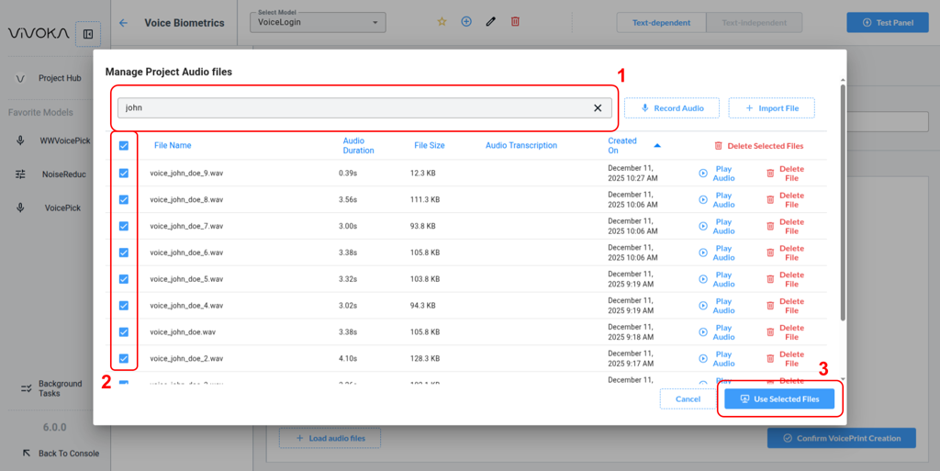Uncheck the voice_john_doe_7.wav checkbox
Image resolution: width=940 pixels, height=471 pixels.
click(124, 226)
